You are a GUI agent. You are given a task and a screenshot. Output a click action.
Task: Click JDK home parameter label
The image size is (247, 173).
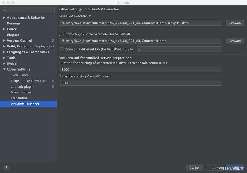pyautogui.click(x=94, y=34)
